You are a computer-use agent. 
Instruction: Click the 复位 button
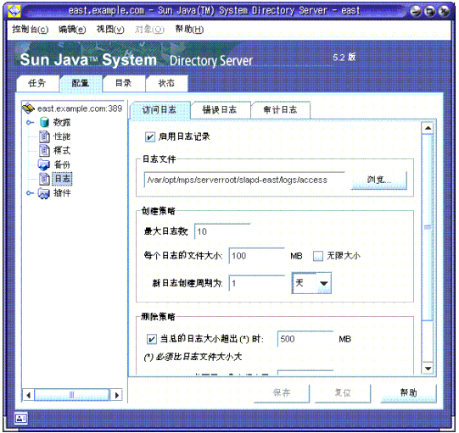[343, 392]
